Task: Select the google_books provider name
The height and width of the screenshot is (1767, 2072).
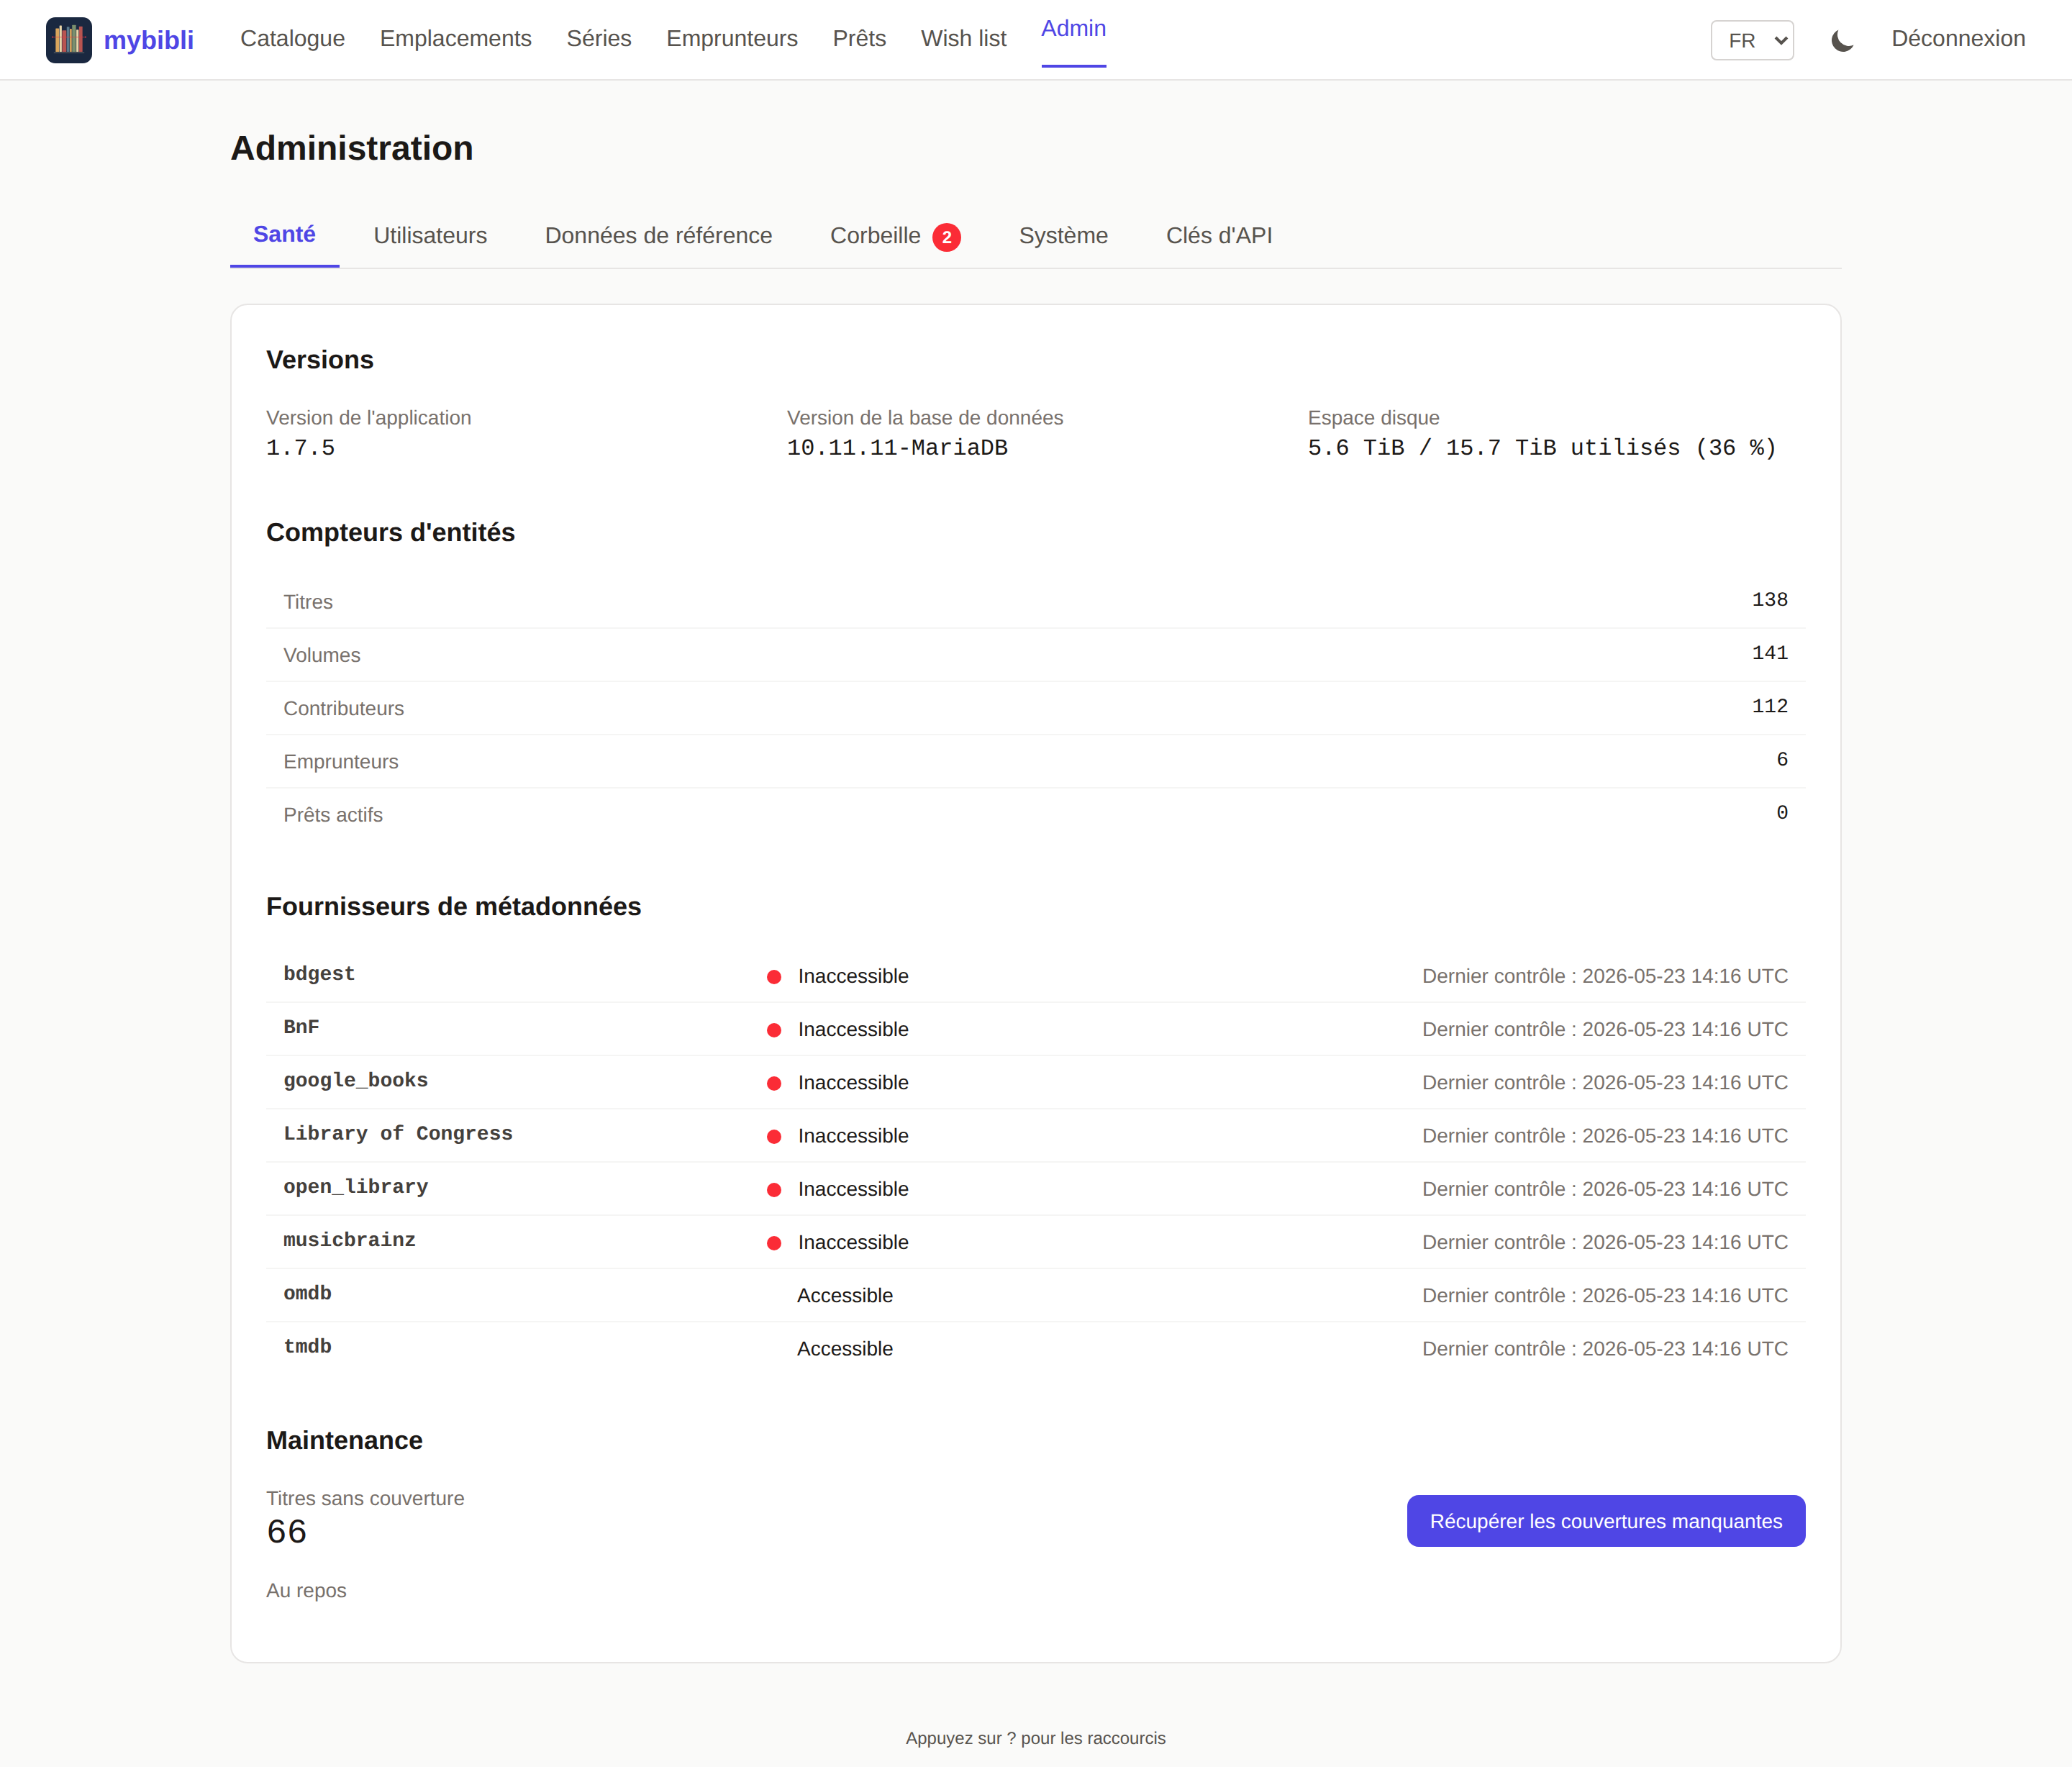Action: (355, 1080)
